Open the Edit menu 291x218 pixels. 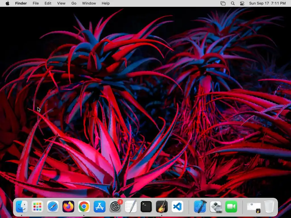(48, 3)
